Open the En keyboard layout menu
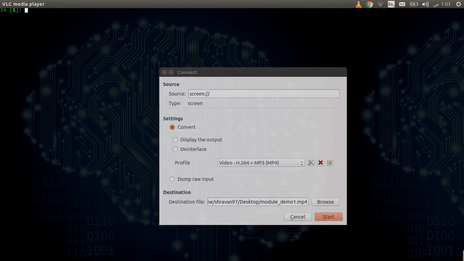 coord(391,4)
